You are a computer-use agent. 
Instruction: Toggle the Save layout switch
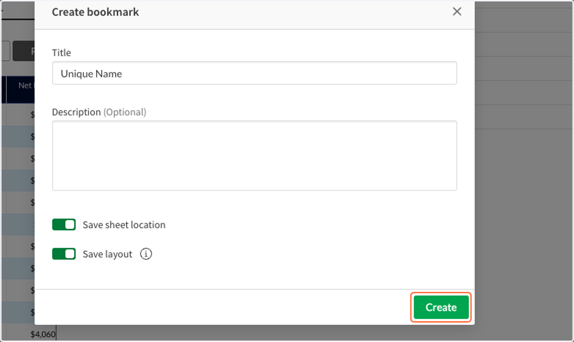pos(64,254)
